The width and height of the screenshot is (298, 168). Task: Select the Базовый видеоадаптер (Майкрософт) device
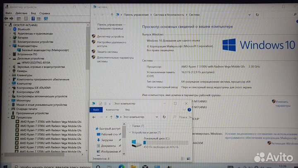[x=45, y=50]
